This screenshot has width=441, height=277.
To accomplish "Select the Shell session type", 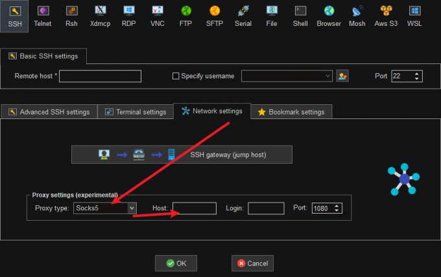I will click(x=300, y=16).
